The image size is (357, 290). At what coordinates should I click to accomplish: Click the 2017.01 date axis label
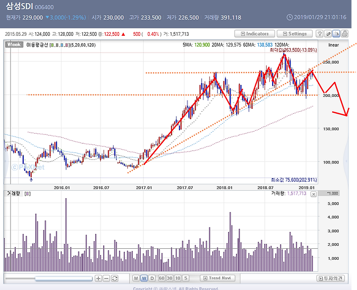point(144,188)
